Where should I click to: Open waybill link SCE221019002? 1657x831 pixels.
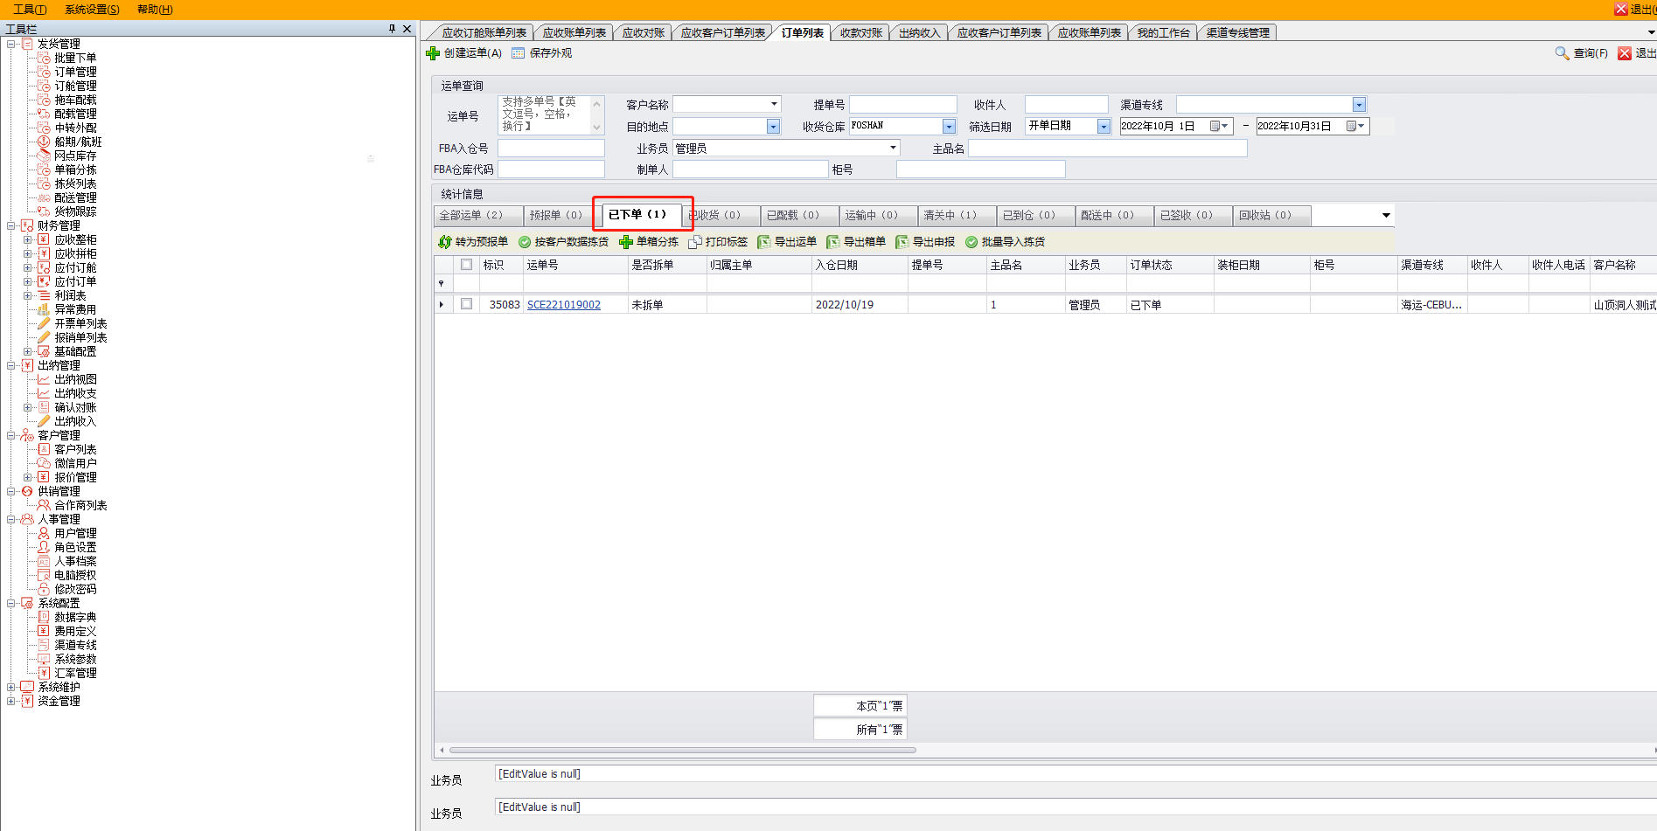click(x=564, y=305)
